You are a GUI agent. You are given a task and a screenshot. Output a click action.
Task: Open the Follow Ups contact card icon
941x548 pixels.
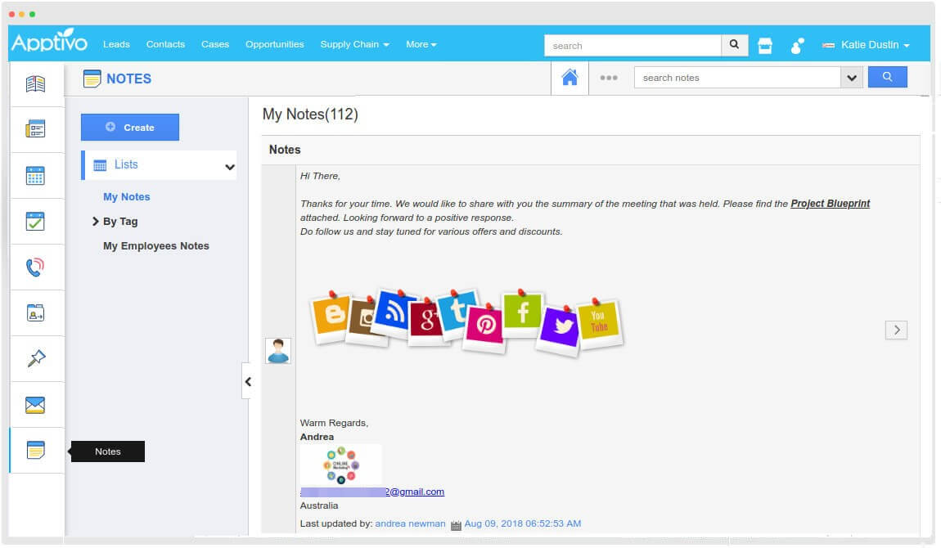coord(35,313)
